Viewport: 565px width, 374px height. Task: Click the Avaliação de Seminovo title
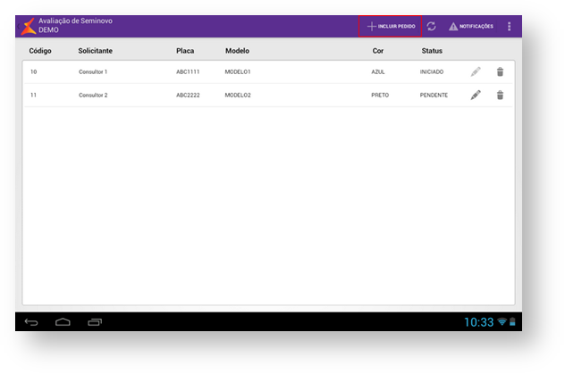[75, 21]
